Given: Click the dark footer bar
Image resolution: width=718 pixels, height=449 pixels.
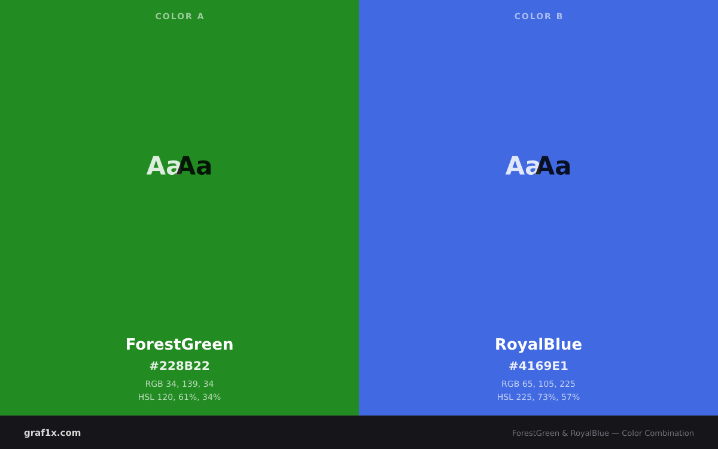Looking at the screenshot, I should tap(359, 432).
